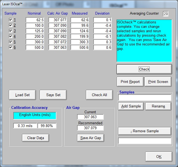Click the Calc Air Gap value 307.082

pos(58,36)
